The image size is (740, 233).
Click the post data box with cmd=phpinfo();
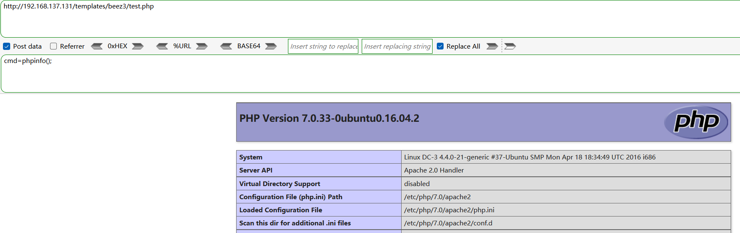click(x=370, y=74)
